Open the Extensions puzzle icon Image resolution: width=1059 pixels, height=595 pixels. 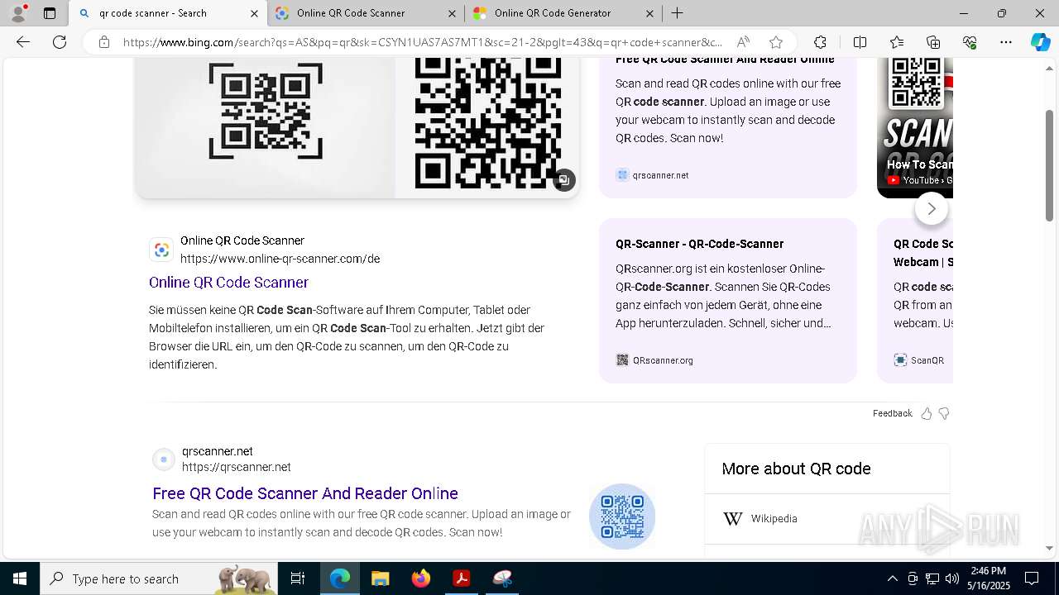(820, 42)
